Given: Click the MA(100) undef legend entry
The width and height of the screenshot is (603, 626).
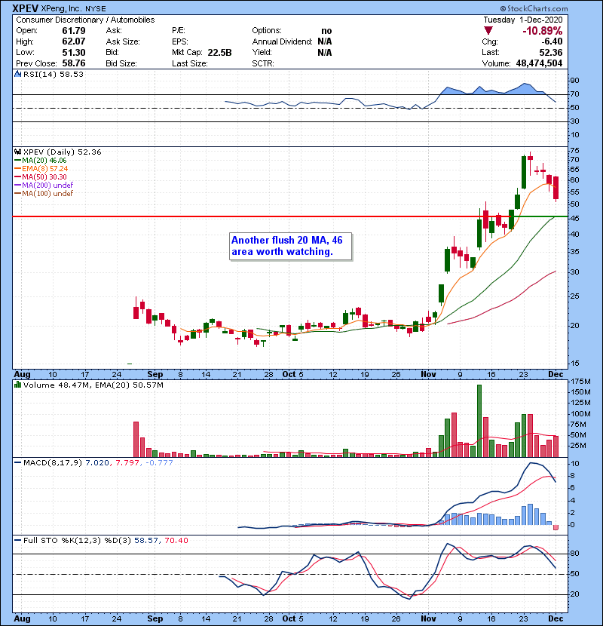Looking at the screenshot, I should point(44,194).
